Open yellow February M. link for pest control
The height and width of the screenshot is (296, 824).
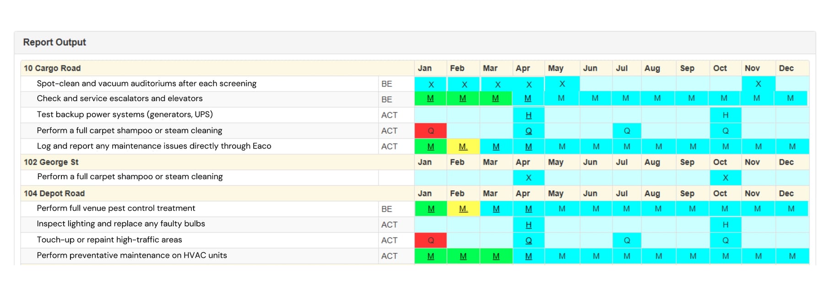click(463, 208)
